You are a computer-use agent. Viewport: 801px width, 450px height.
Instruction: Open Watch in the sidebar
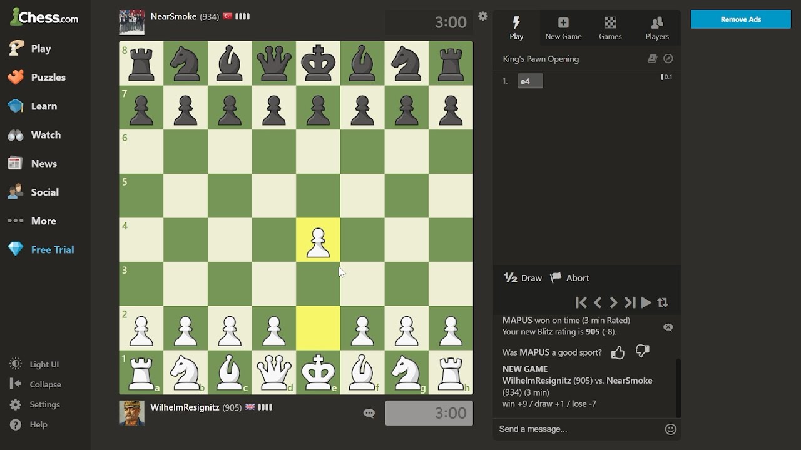coord(34,134)
